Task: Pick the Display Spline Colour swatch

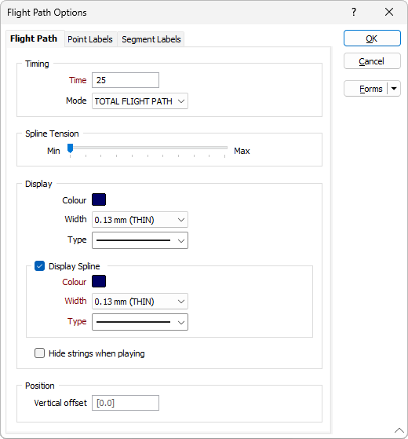Action: [99, 281]
